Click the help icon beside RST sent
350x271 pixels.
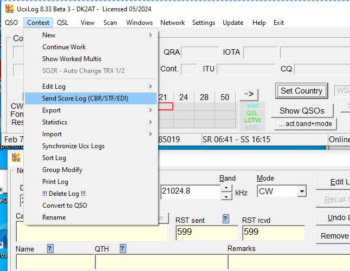click(226, 219)
